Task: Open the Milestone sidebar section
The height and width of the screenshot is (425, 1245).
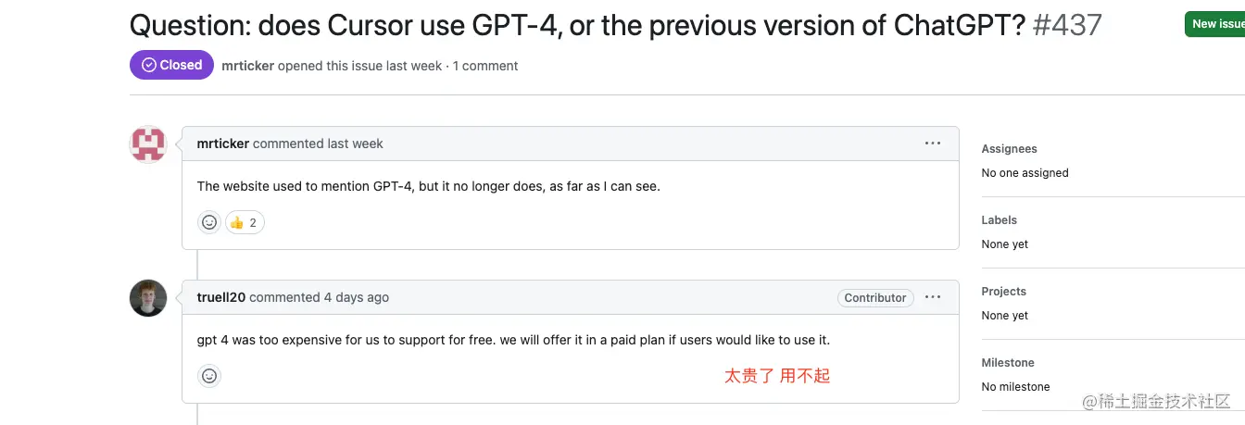Action: 1008,363
